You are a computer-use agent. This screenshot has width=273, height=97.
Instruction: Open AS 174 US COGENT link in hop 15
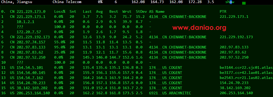pyautogui.click(x=166, y=88)
